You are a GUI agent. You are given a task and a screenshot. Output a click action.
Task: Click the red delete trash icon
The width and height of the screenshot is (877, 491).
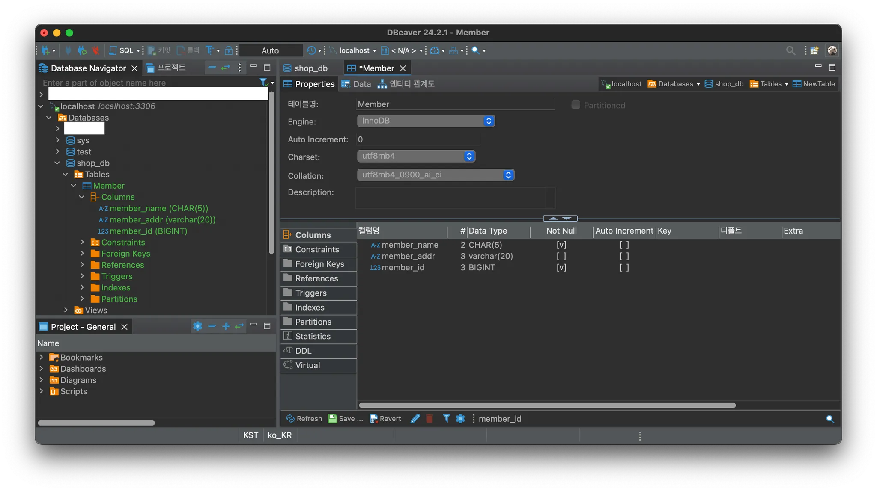pyautogui.click(x=429, y=419)
